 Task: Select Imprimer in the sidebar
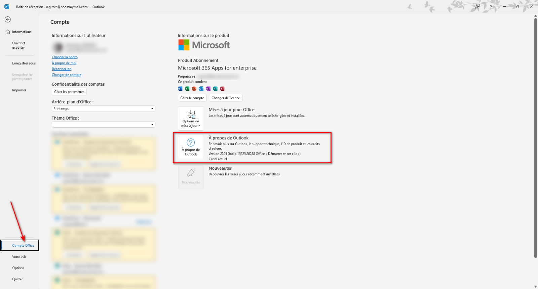click(x=20, y=90)
